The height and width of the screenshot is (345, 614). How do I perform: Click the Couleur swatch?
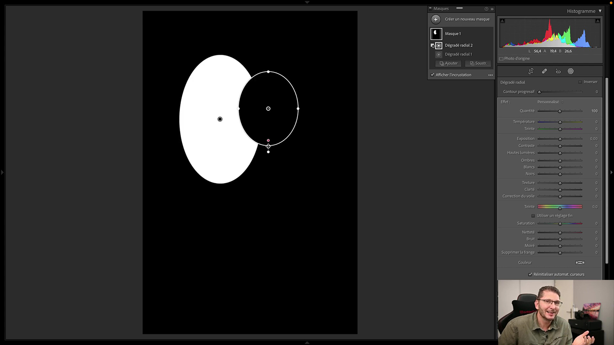tap(580, 262)
